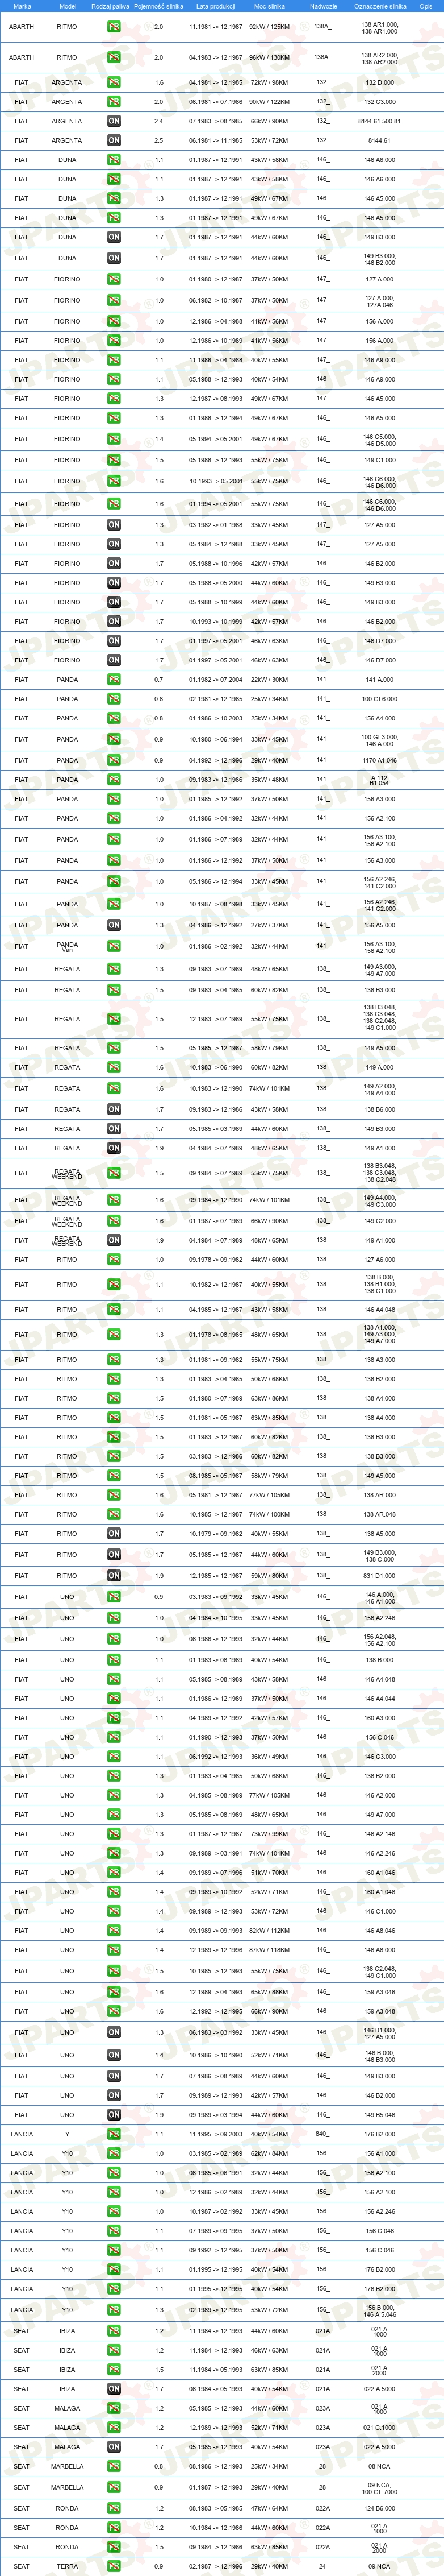Click the Marka column header
Image resolution: width=444 pixels, height=2576 pixels.
(x=22, y=6)
